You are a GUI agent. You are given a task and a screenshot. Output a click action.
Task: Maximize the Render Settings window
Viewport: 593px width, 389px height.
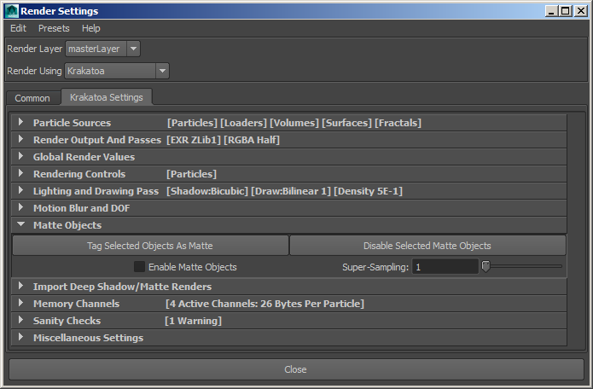click(x=566, y=11)
